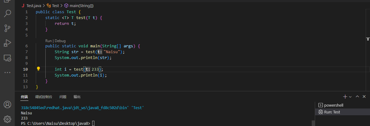Select the powershell terminal entry

click(x=333, y=105)
